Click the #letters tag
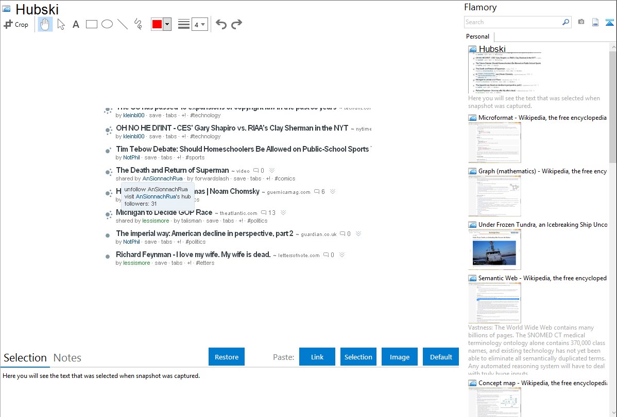 pyautogui.click(x=205, y=263)
